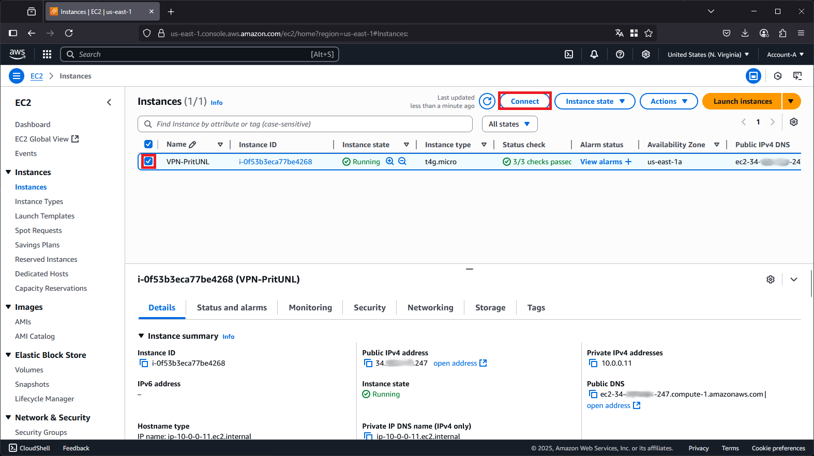
Task: Click zoom-out icon beside Running state
Action: coord(402,162)
